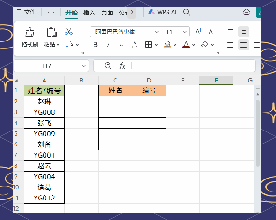Switch to the 开始 tab

tap(72, 13)
